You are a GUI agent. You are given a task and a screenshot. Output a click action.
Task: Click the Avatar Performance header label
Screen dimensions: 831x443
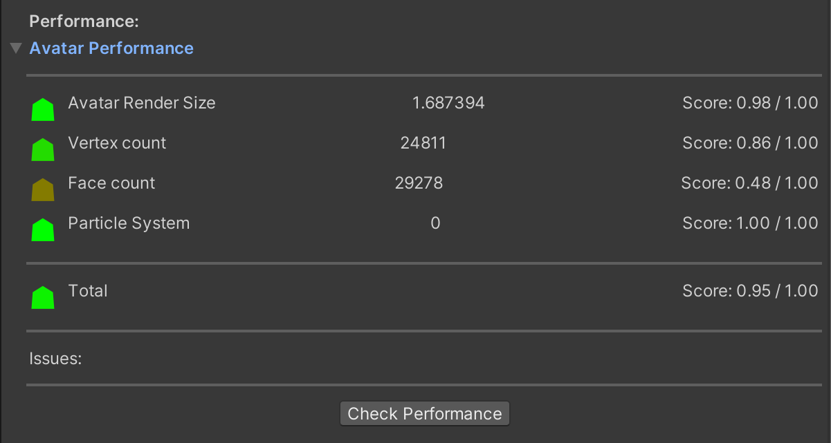click(x=111, y=48)
